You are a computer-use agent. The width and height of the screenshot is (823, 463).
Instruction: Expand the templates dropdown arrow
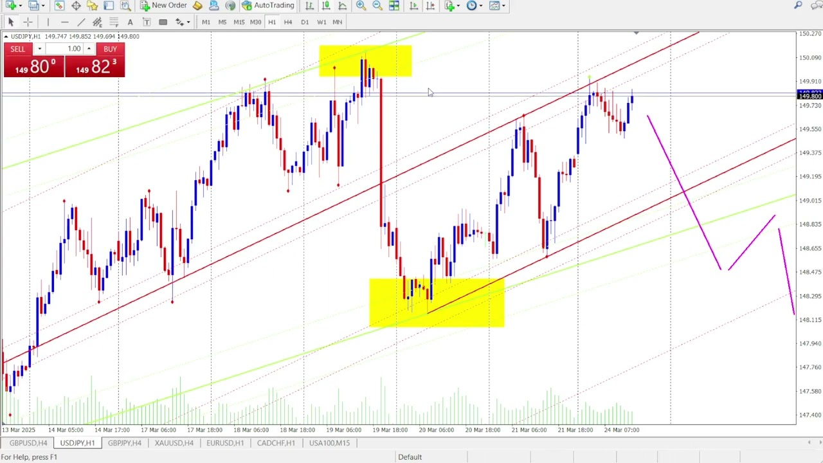[x=504, y=6]
